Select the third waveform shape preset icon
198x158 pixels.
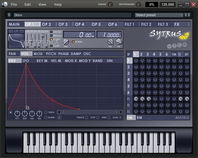point(22,31)
